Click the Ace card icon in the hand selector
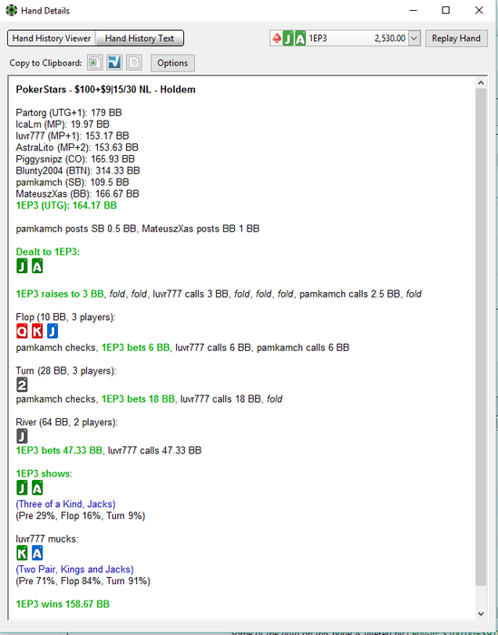Image resolution: width=498 pixels, height=635 pixels. click(x=300, y=38)
